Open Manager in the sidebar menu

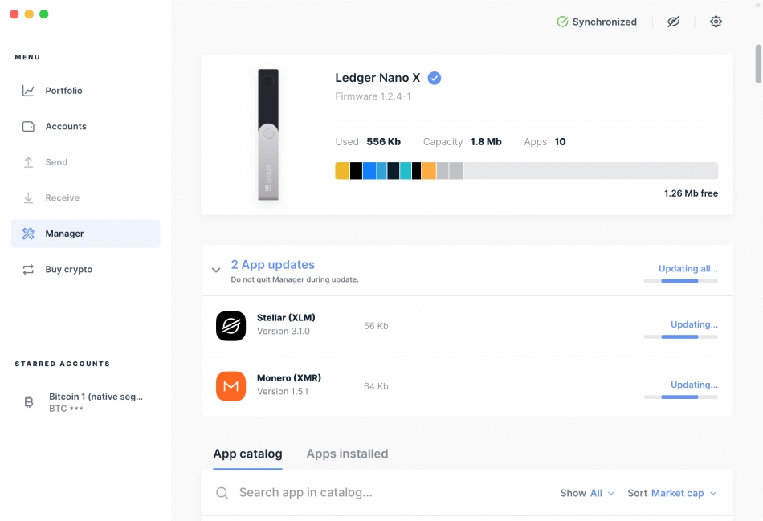coord(86,234)
